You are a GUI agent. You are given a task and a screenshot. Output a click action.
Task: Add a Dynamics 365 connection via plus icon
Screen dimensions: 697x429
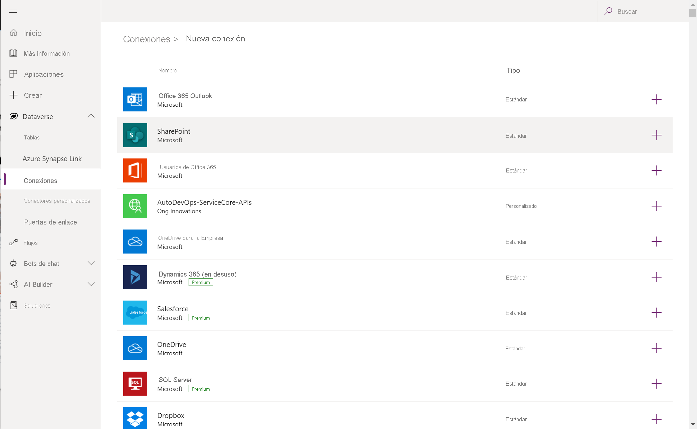[657, 277]
